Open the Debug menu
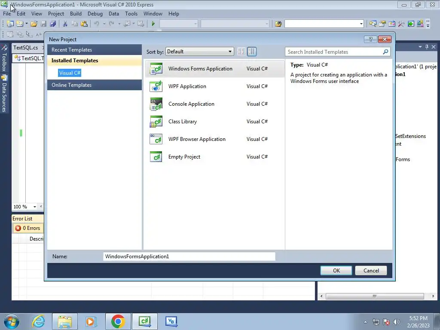The width and height of the screenshot is (440, 330). pyautogui.click(x=95, y=14)
